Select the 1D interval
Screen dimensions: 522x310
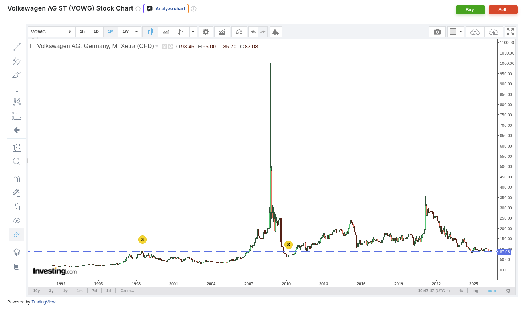coord(96,32)
